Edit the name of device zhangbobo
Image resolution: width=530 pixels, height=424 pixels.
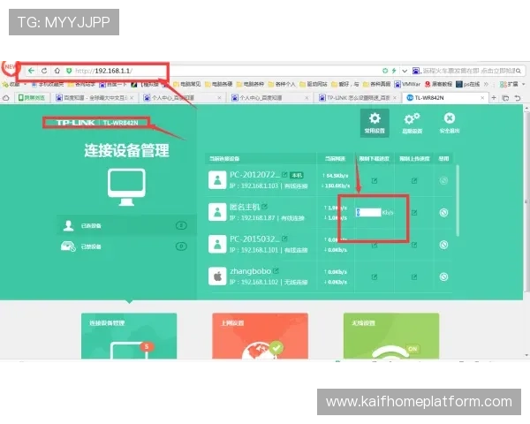point(276,270)
